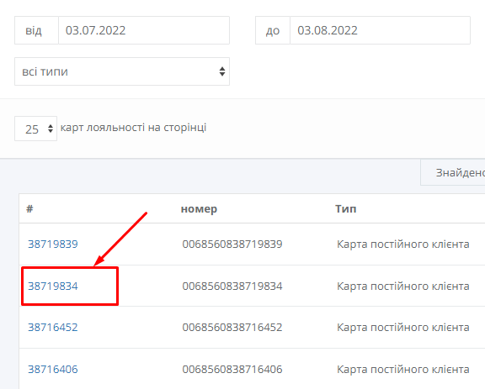Screen dimensions: 485x389
Task: Click the 'від' start date field
Action: pyautogui.click(x=144, y=30)
